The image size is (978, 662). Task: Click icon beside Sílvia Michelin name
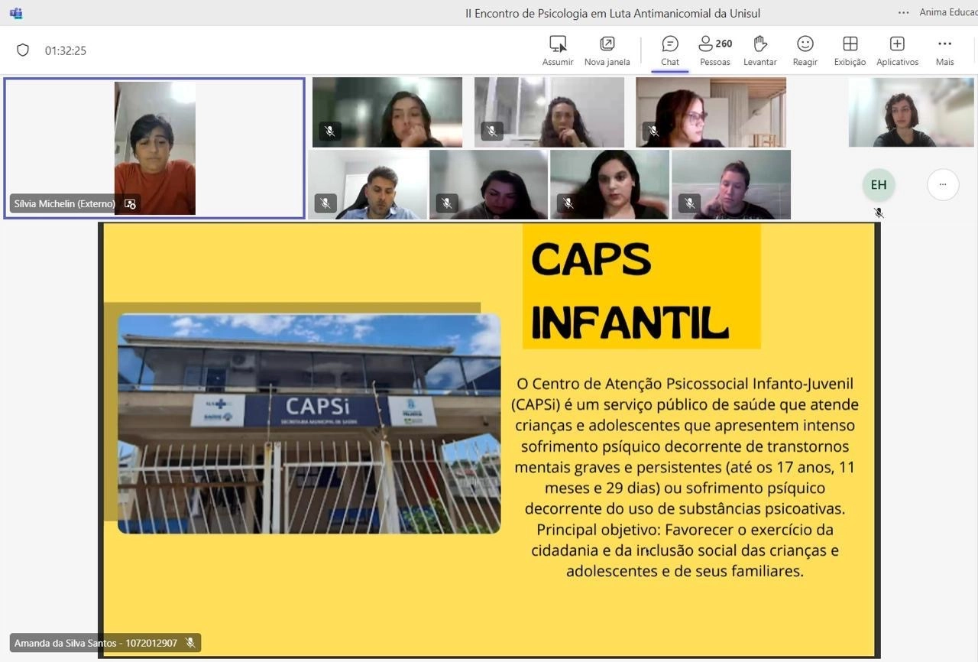coord(130,204)
